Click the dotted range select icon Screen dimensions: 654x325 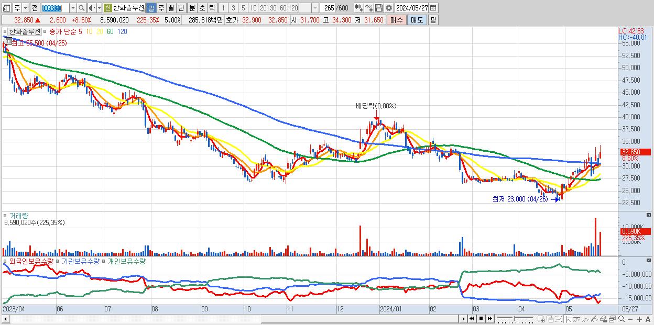click(559, 319)
